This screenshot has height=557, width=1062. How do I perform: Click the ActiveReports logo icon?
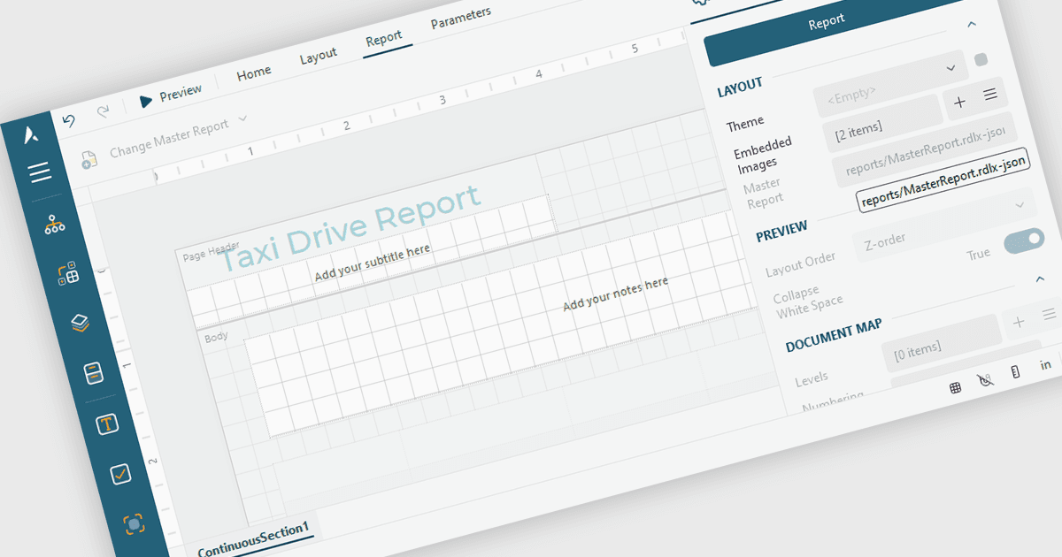click(x=32, y=134)
